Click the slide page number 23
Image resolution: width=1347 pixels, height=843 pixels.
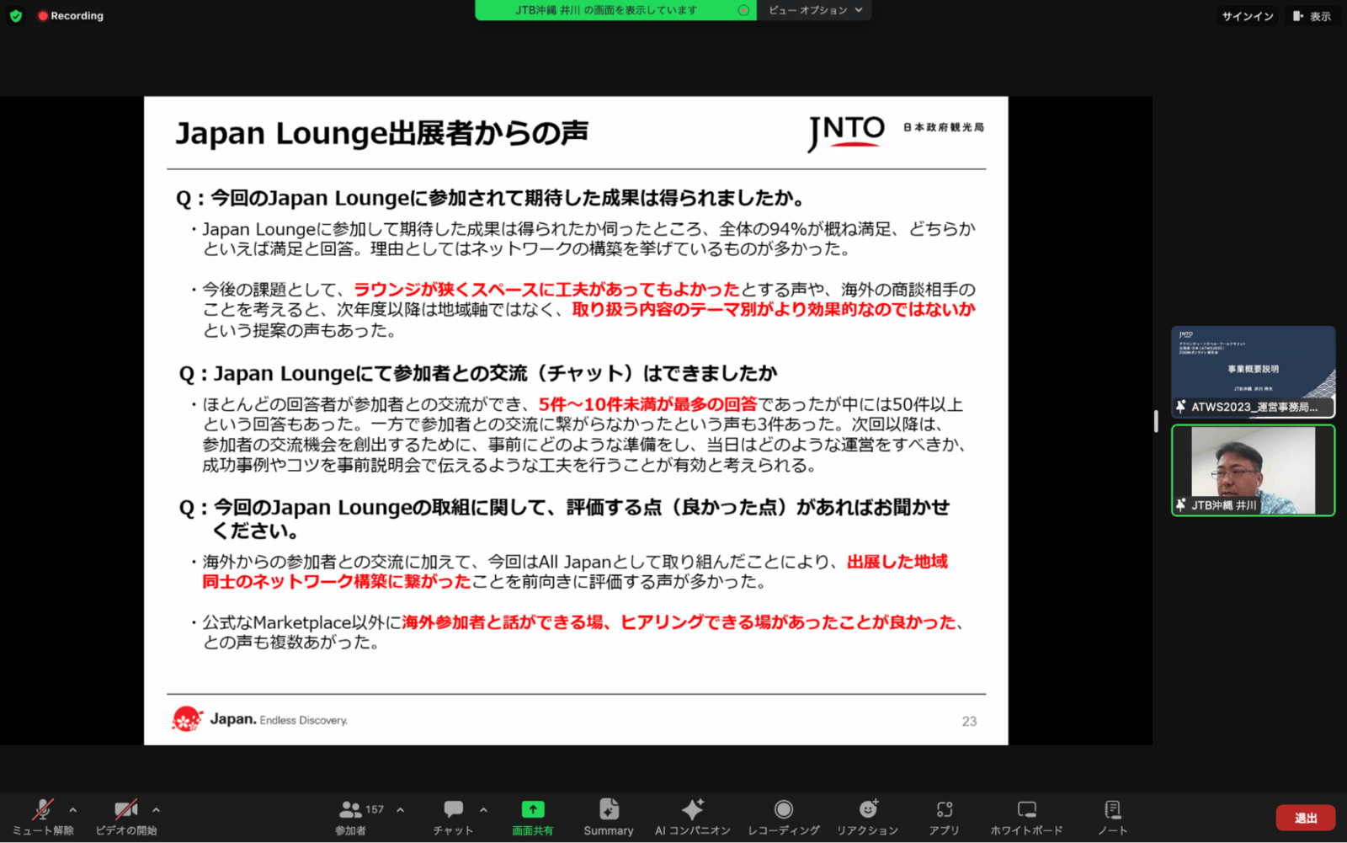[969, 722]
